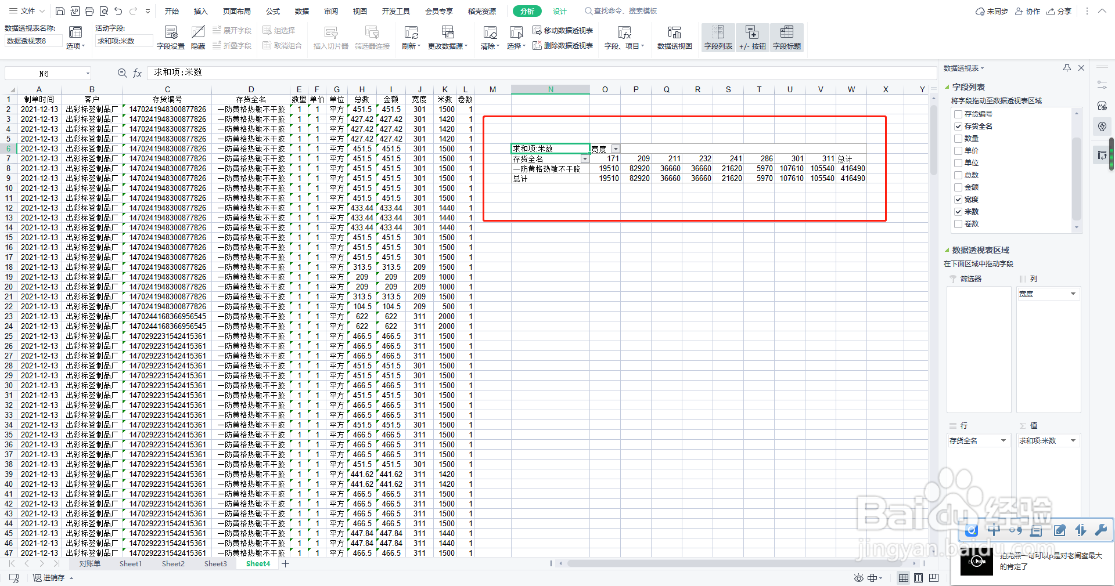
Task: Open 字段、项目 calculated fields icon
Action: (624, 38)
